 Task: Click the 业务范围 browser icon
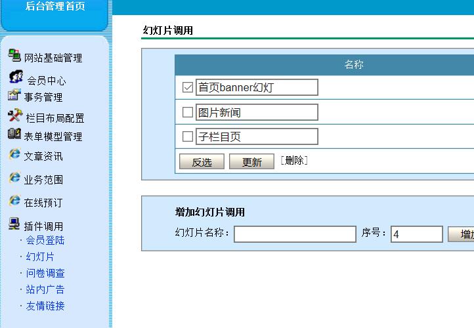(14, 178)
